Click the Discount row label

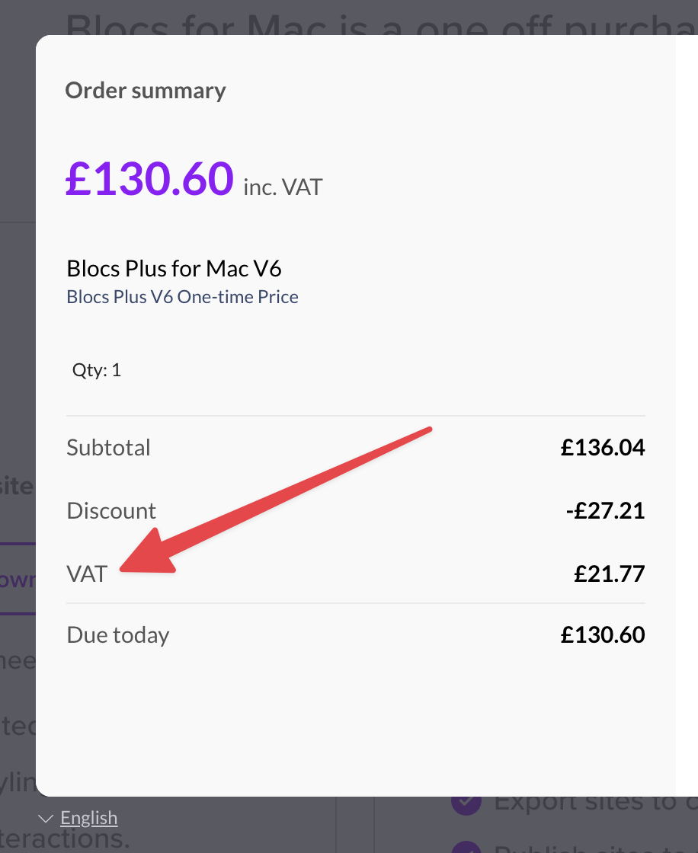[x=111, y=510]
